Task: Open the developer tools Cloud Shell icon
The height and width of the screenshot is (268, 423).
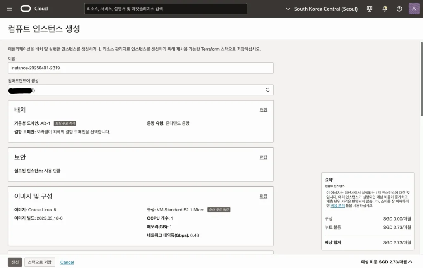Action: tap(370, 9)
